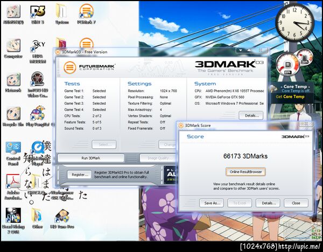This screenshot has height=252, width=323.
Task: Click Run 3DMark button
Action: (x=91, y=158)
